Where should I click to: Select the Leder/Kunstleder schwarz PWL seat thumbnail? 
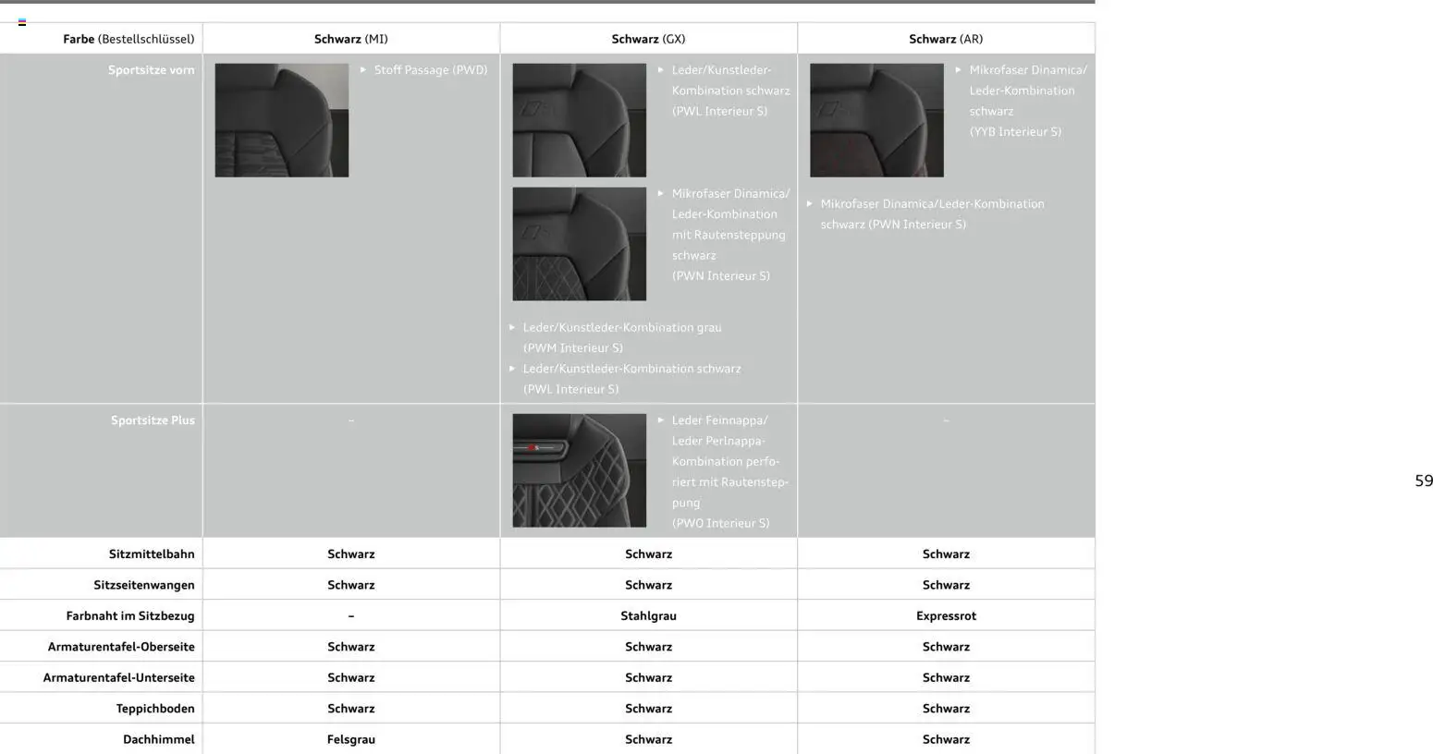(x=579, y=120)
